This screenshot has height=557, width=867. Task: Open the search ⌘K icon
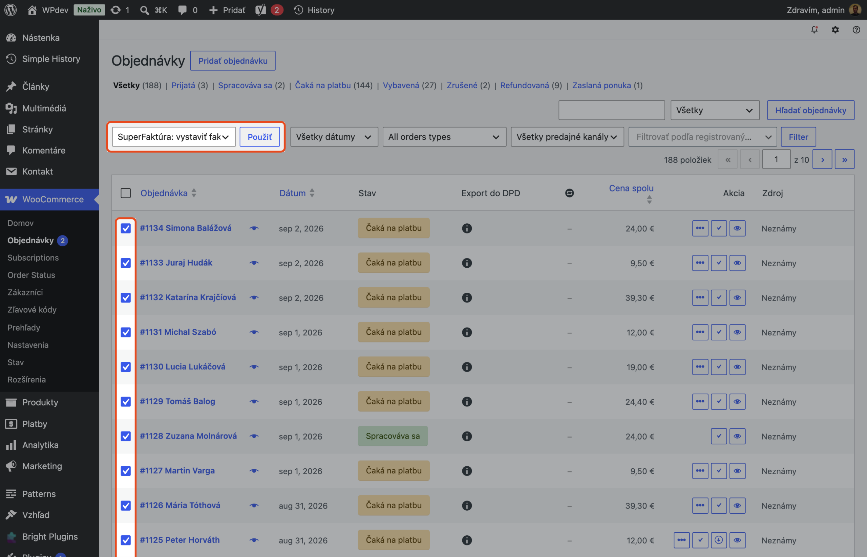[144, 10]
